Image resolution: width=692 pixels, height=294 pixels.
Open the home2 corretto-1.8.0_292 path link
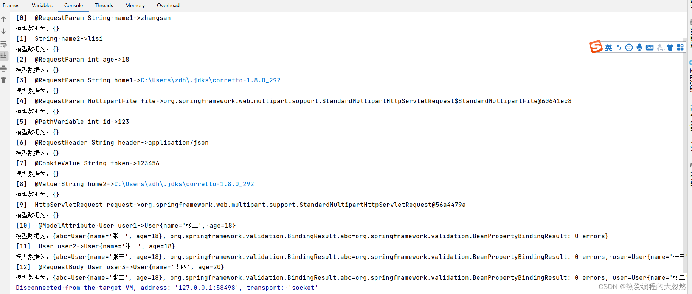(184, 184)
